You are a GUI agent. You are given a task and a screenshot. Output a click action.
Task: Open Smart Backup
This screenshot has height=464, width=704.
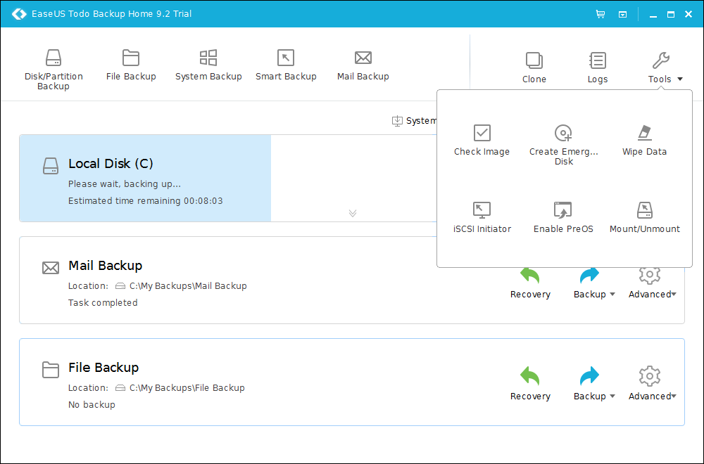pyautogui.click(x=286, y=65)
